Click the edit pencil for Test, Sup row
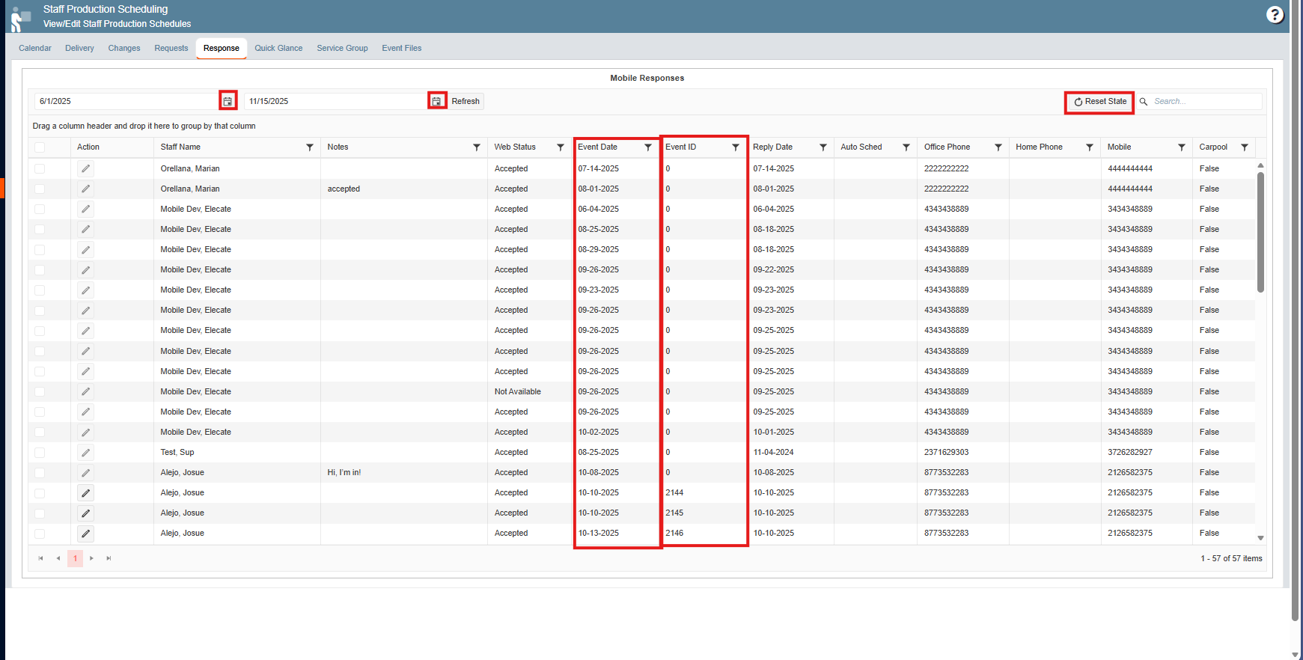 (85, 453)
